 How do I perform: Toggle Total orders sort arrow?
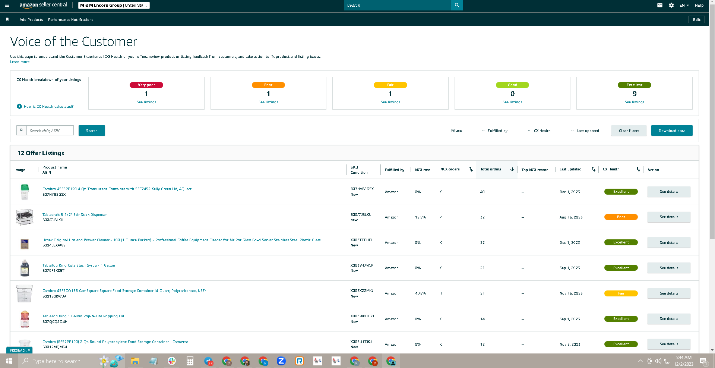click(x=512, y=169)
